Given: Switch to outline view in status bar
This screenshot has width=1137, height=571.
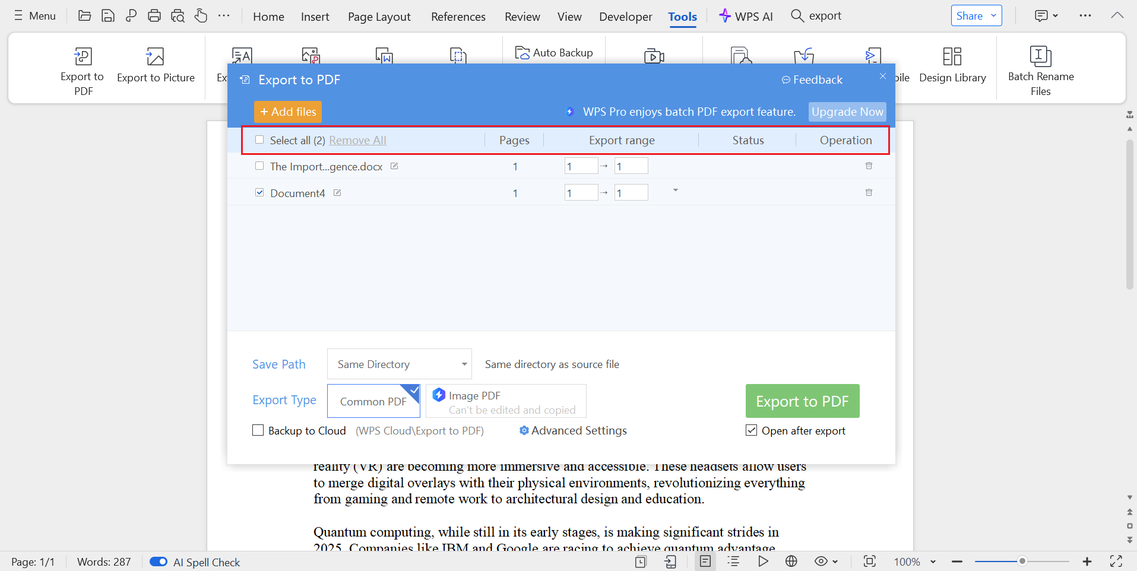Looking at the screenshot, I should point(734,561).
